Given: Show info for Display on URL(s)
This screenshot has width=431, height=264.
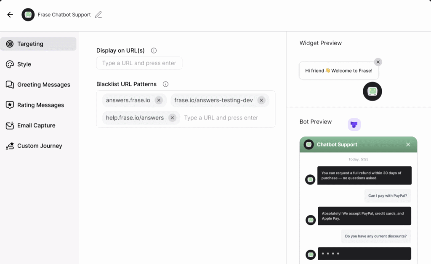Looking at the screenshot, I should click(x=154, y=51).
